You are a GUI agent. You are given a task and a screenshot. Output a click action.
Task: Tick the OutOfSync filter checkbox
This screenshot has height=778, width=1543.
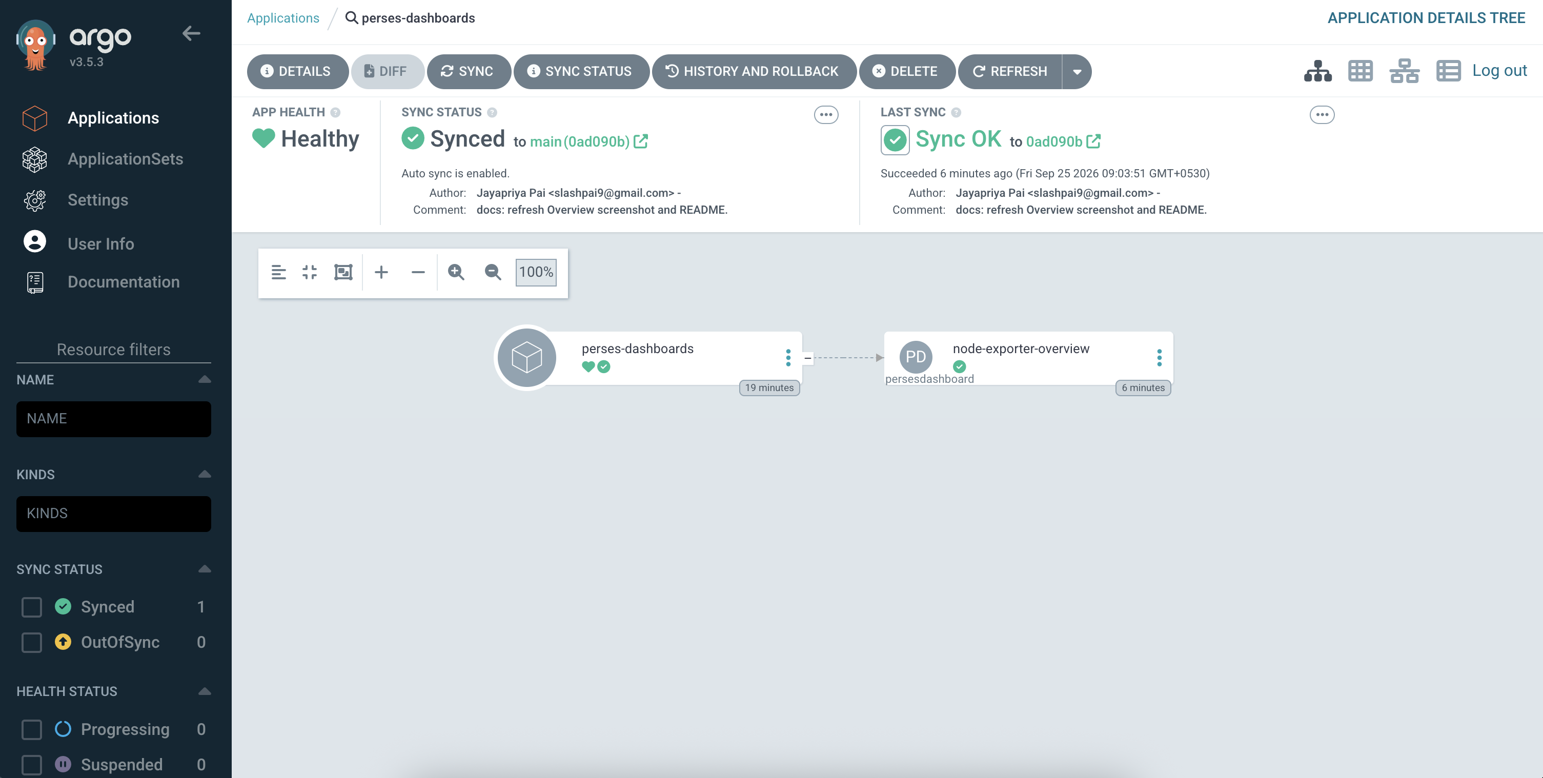[32, 642]
